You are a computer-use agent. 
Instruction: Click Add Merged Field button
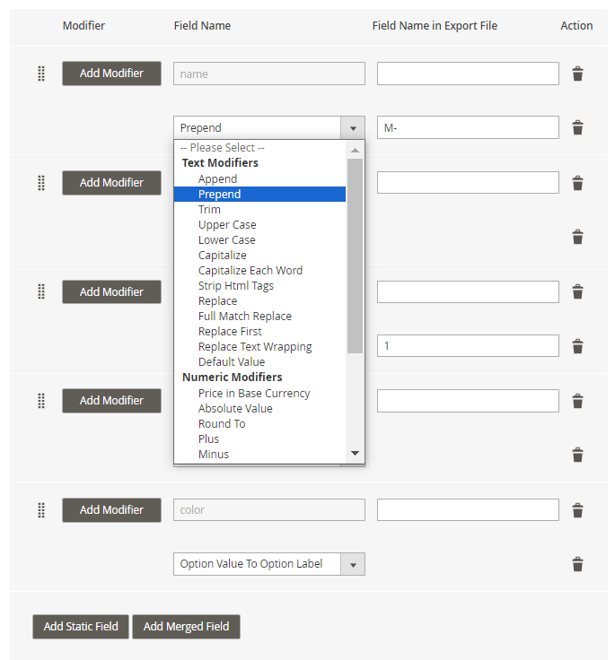click(x=187, y=626)
